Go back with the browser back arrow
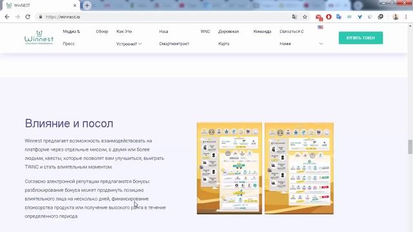413x232 pixels. click(x=7, y=17)
